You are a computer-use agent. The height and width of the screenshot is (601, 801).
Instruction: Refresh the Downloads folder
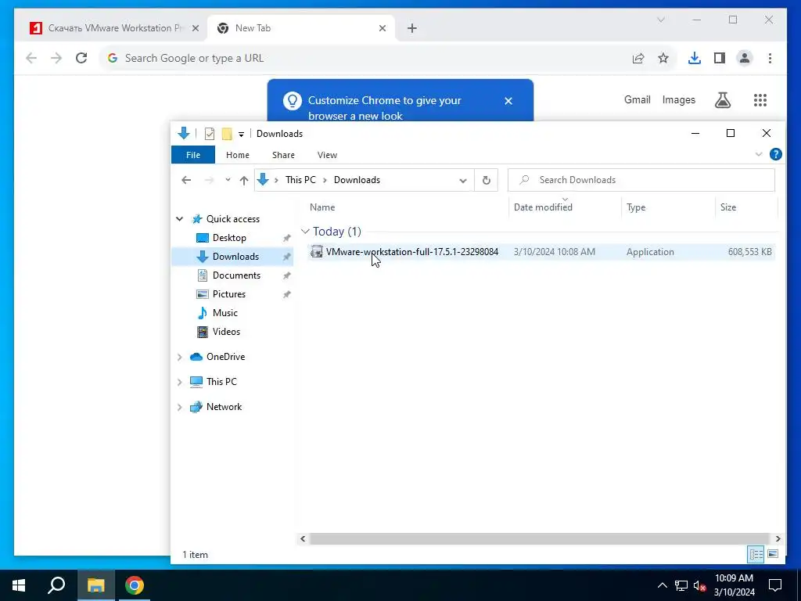(487, 181)
